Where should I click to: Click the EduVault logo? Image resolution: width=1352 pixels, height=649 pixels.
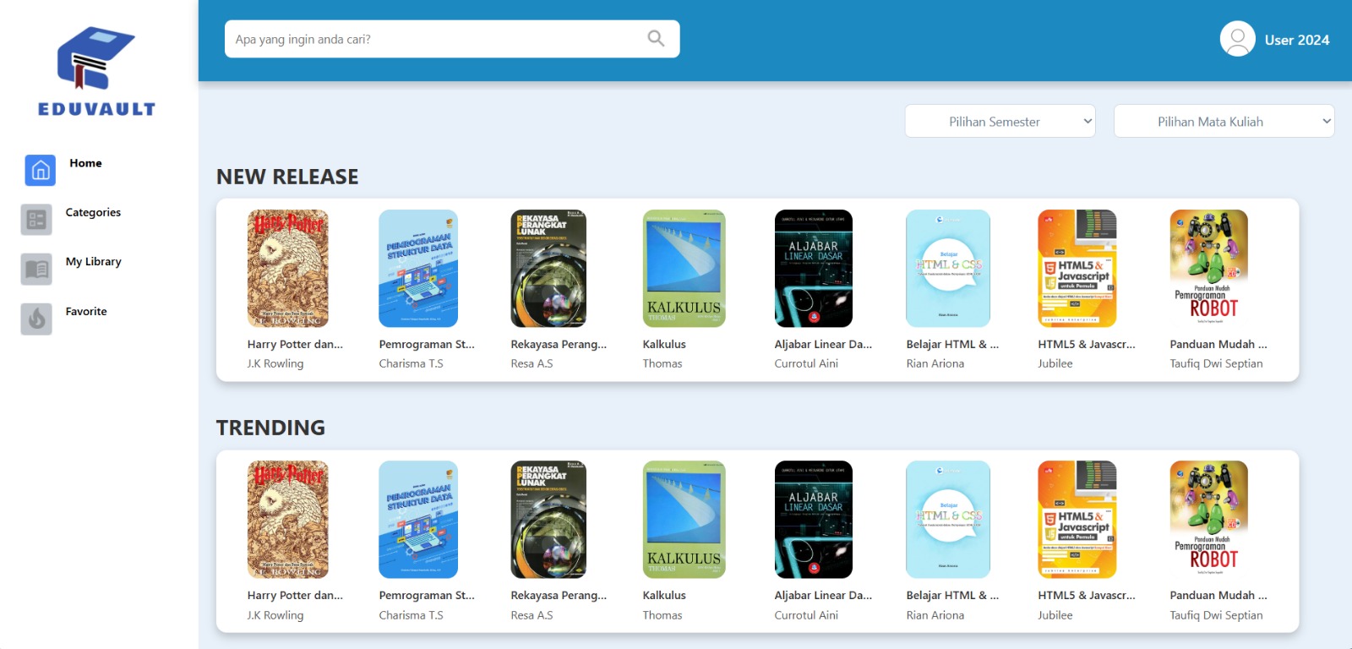pos(96,71)
